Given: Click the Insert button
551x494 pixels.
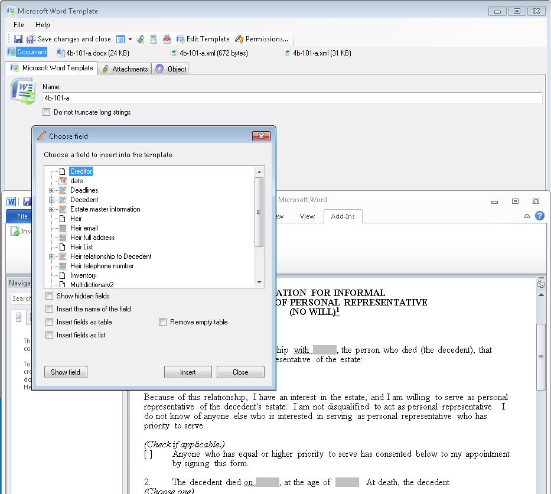Looking at the screenshot, I should tap(188, 372).
